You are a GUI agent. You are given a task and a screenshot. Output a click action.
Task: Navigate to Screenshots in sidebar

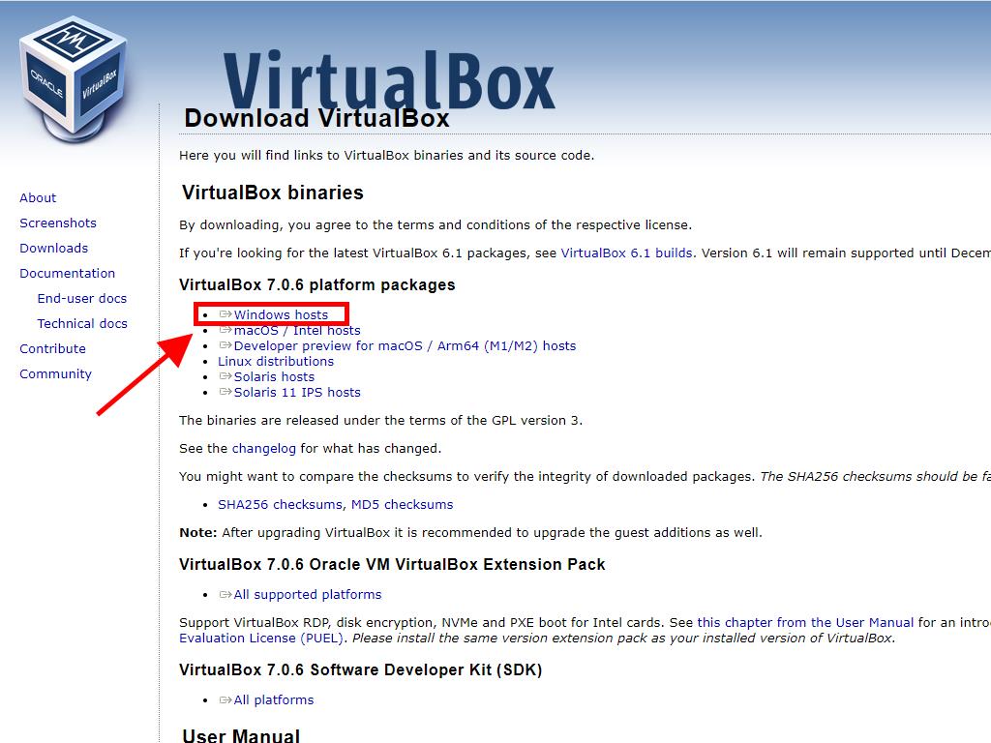coord(58,223)
